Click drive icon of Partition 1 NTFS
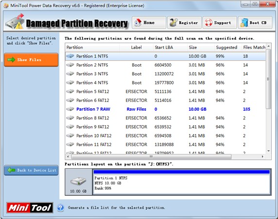This screenshot has width=278, height=219. (70, 56)
